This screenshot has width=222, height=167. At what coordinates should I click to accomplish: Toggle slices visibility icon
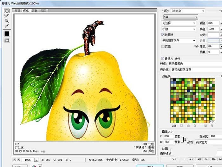(x=7, y=40)
